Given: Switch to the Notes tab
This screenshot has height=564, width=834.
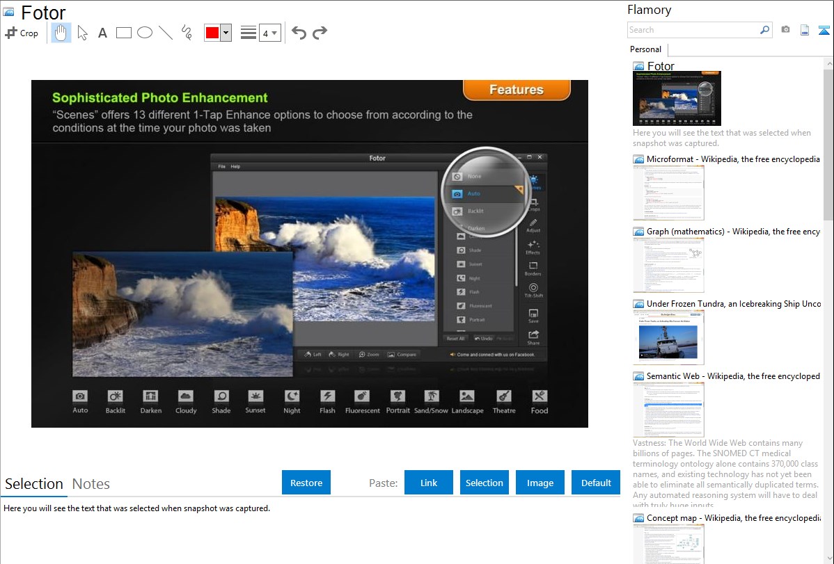Looking at the screenshot, I should [x=91, y=484].
